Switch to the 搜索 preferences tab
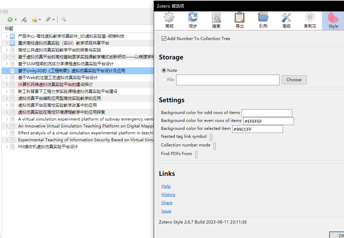Viewport: 344px width, 238px height. [x=216, y=21]
